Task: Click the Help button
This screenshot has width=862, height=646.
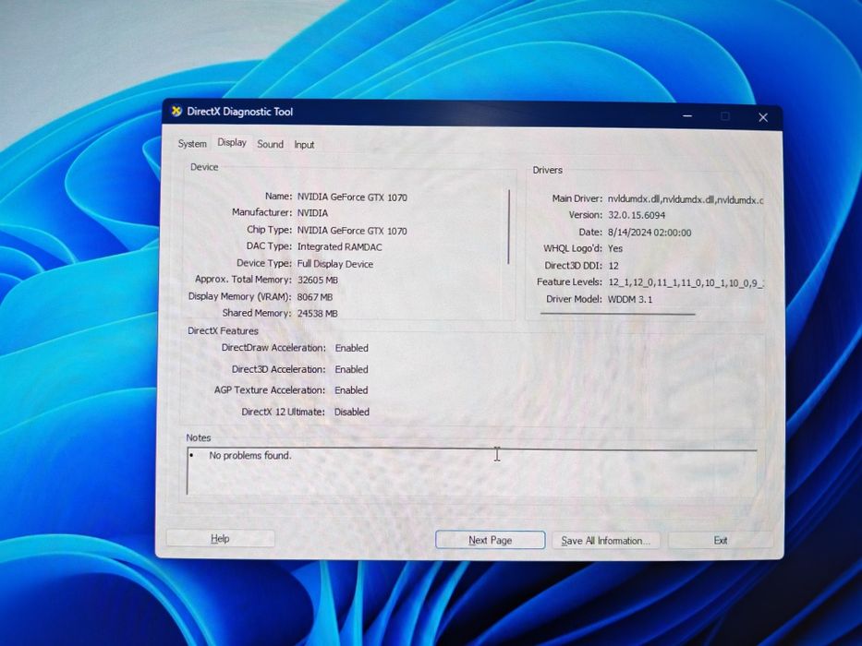Action: [x=220, y=538]
